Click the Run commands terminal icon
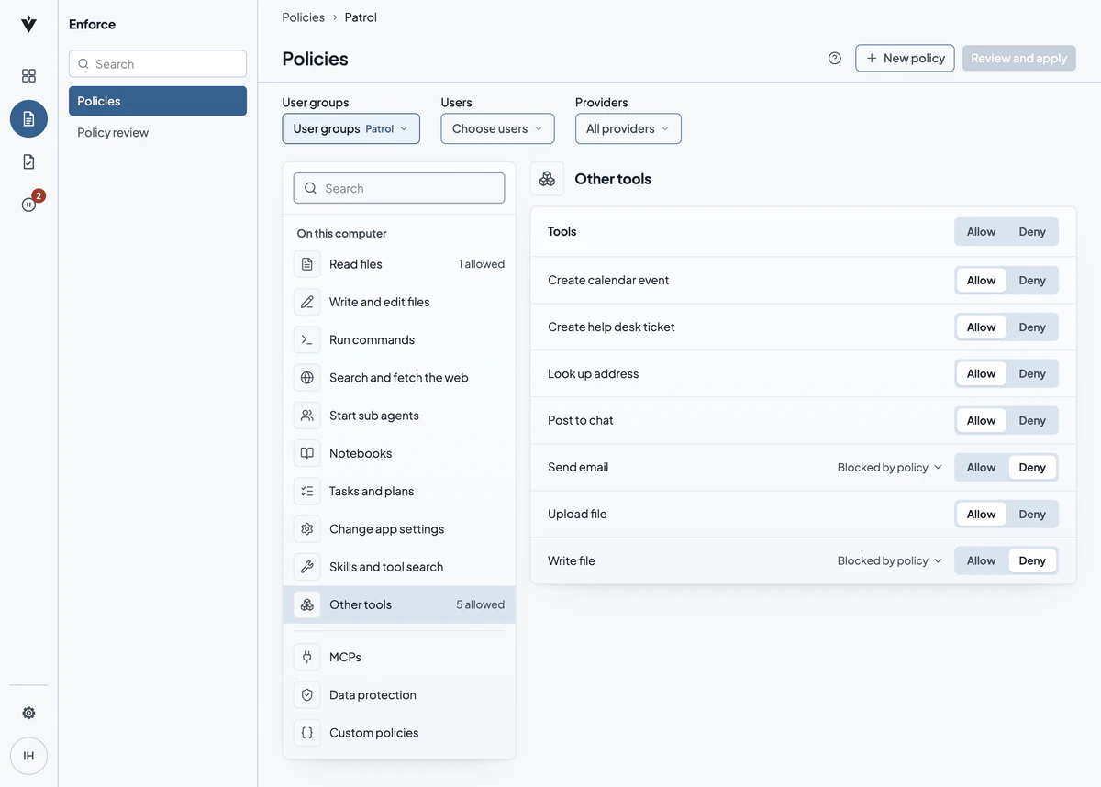Image resolution: width=1101 pixels, height=787 pixels. (x=307, y=339)
